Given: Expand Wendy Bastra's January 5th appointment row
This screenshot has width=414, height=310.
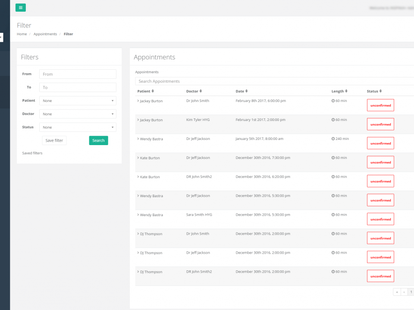Looking at the screenshot, I should click(x=138, y=139).
